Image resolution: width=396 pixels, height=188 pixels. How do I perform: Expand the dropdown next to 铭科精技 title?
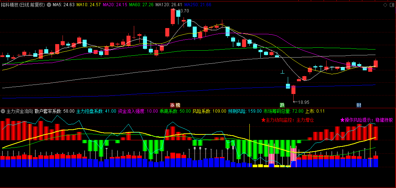pyautogui.click(x=49, y=4)
